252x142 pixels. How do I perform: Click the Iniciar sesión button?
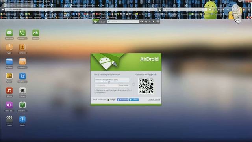pos(124,86)
